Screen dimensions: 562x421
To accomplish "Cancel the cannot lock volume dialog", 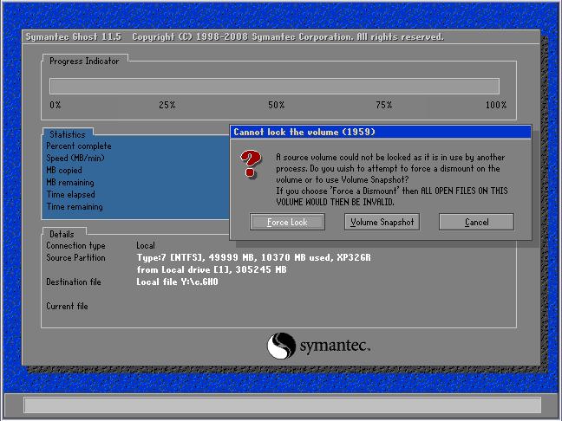I will coord(476,222).
